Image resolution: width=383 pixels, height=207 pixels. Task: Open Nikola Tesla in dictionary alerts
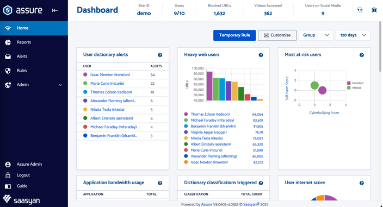pyautogui.click(x=108, y=109)
